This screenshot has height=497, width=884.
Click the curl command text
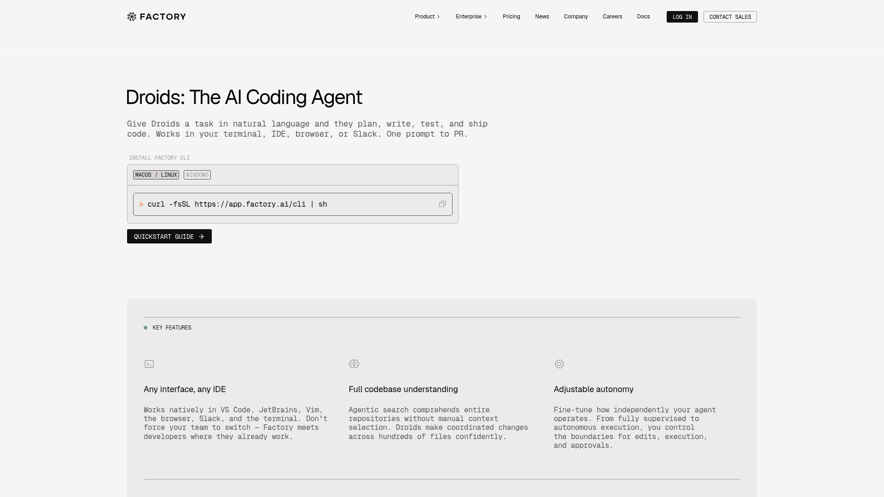[x=237, y=204]
